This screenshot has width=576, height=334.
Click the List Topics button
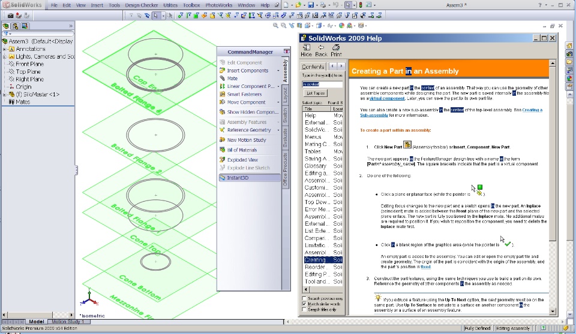[x=316, y=93]
